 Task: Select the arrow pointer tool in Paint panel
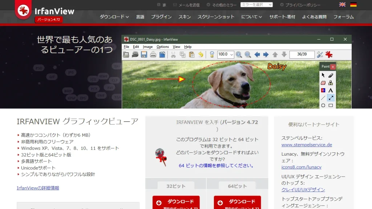point(323,75)
